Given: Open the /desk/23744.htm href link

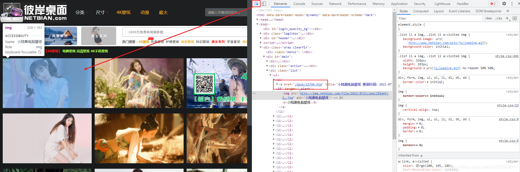Looking at the screenshot, I should (x=308, y=84).
